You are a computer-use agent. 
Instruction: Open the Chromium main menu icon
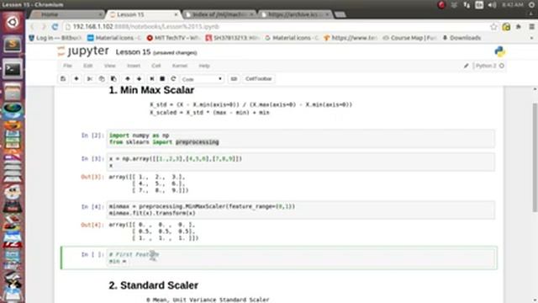click(x=531, y=26)
